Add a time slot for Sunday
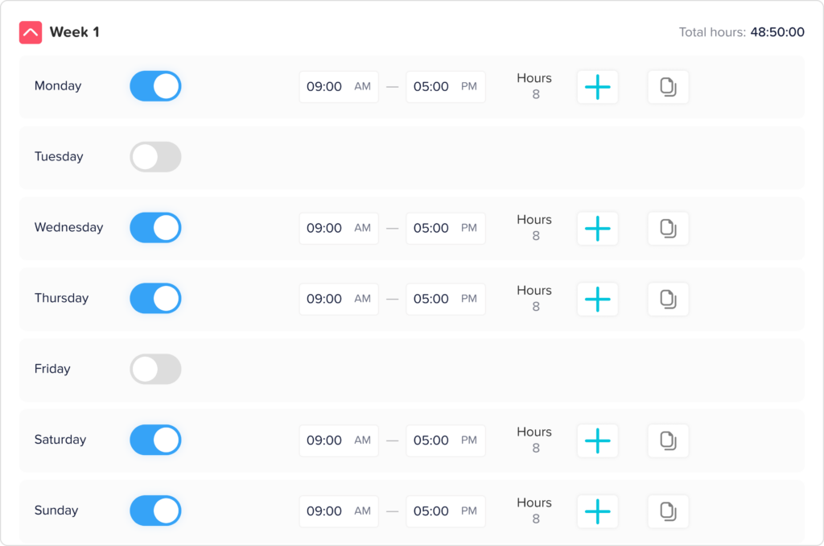This screenshot has width=824, height=546. point(597,511)
